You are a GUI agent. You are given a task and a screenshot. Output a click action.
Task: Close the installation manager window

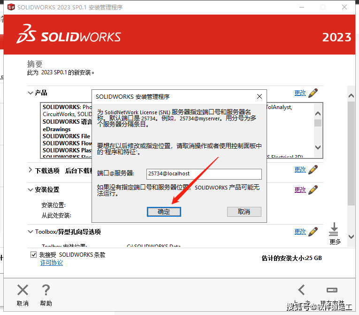pos(344,7)
